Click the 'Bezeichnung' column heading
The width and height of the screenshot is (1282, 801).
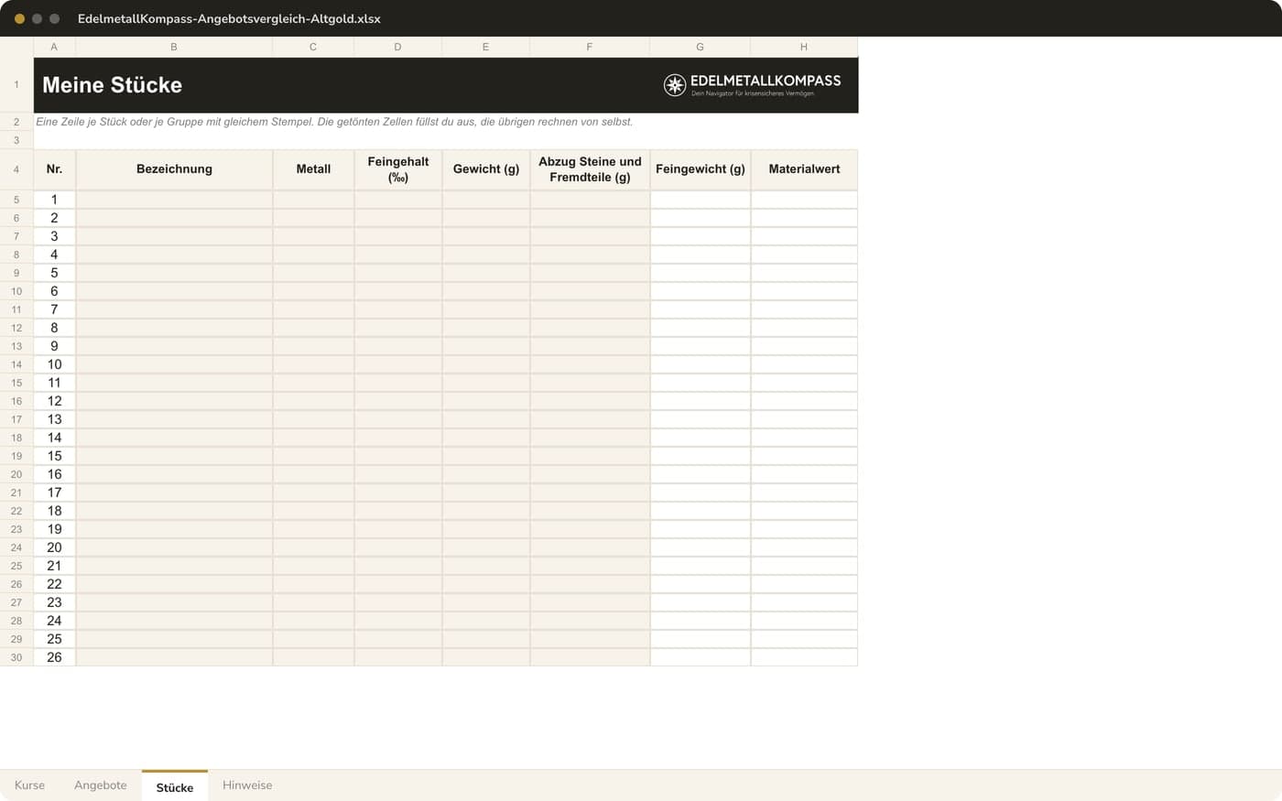174,169
